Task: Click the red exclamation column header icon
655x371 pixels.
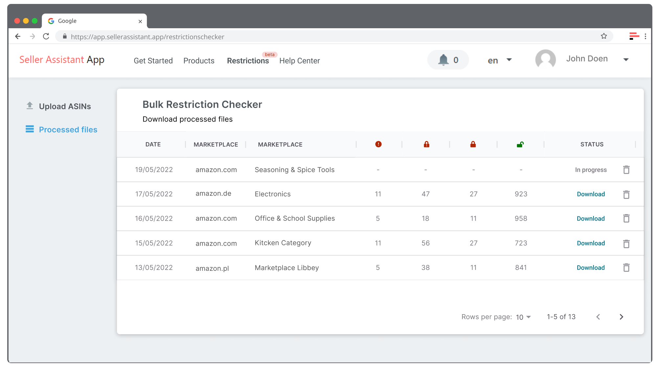Action: click(378, 144)
